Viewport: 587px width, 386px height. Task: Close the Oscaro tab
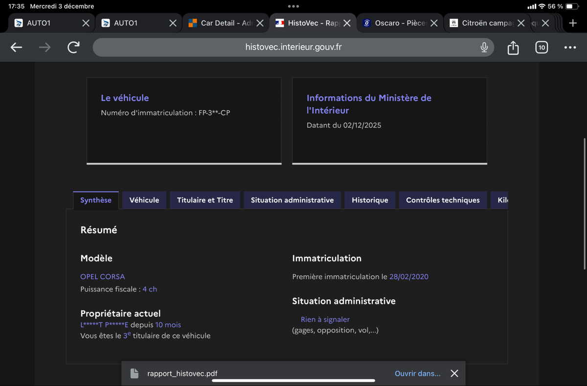point(433,23)
